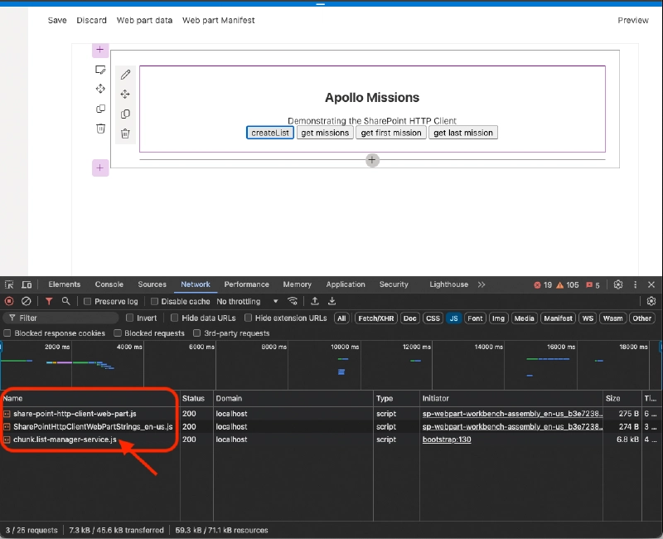Click the inspect element icon in DevTools
This screenshot has height=539, width=663.
(8, 284)
